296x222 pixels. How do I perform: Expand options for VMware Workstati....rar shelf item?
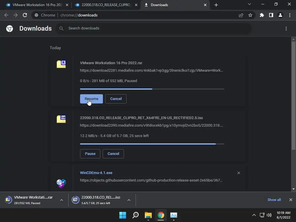[62, 200]
